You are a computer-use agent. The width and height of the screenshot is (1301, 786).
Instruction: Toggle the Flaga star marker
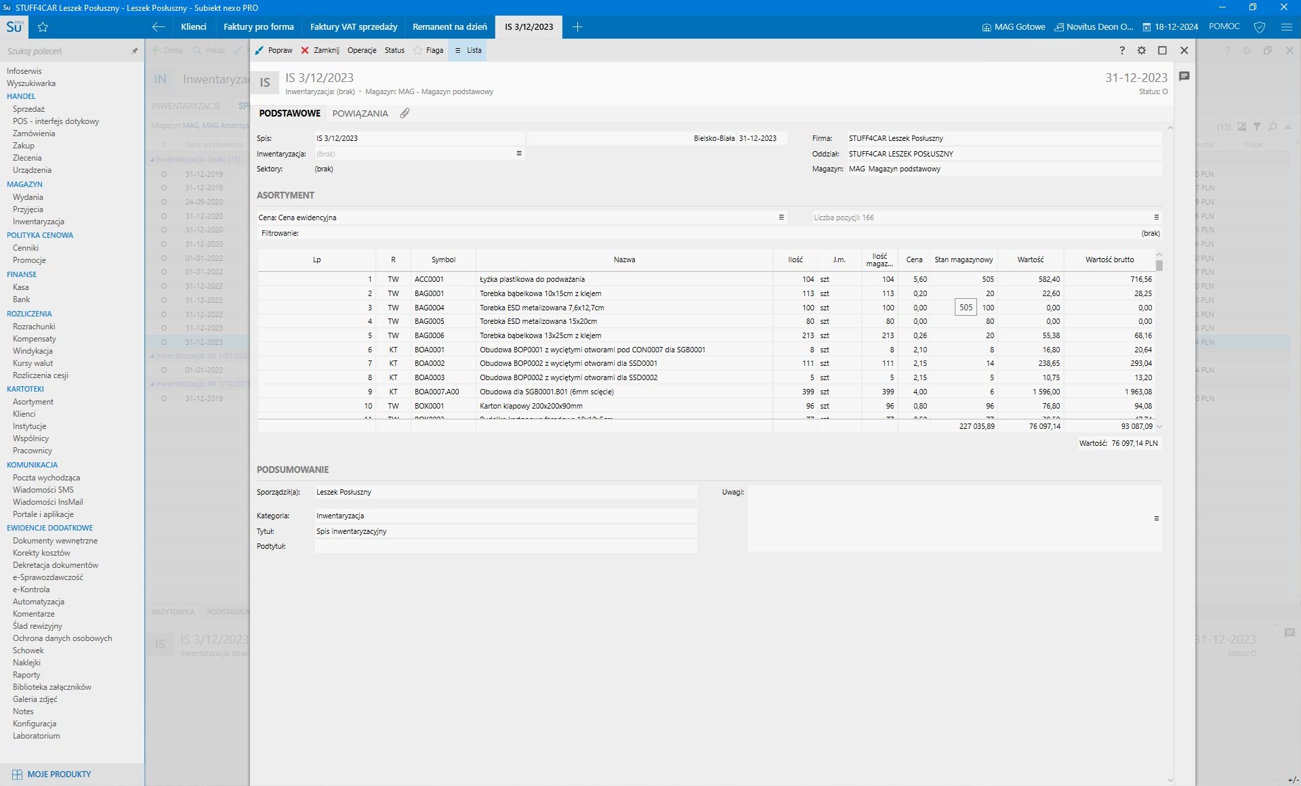point(428,50)
